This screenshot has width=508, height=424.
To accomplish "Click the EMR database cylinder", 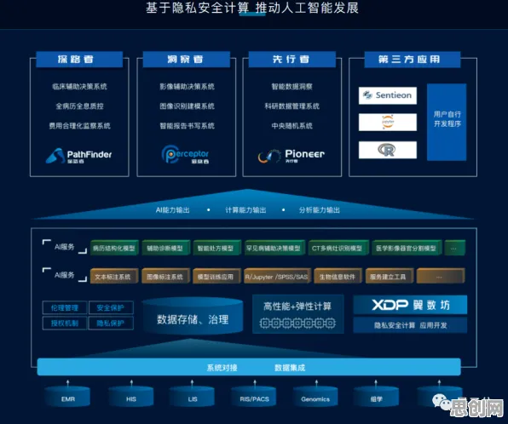I will point(67,396).
